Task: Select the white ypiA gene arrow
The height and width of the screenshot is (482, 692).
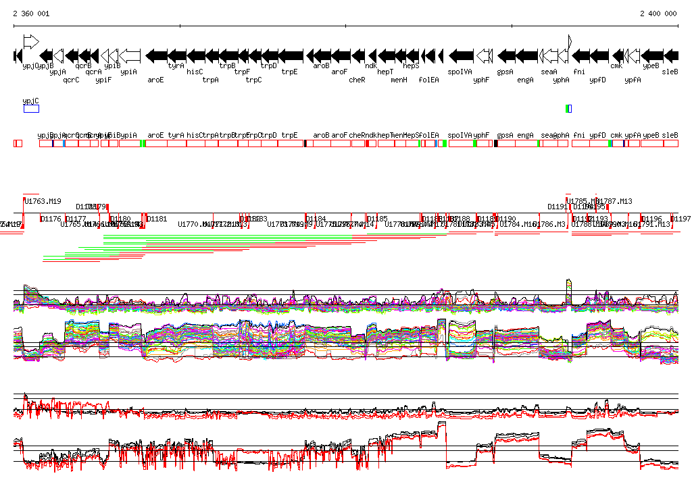Action: [x=130, y=55]
